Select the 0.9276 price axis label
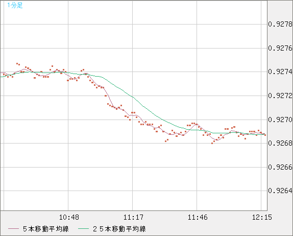Viewport: 293px width, 236px height. 280,48
